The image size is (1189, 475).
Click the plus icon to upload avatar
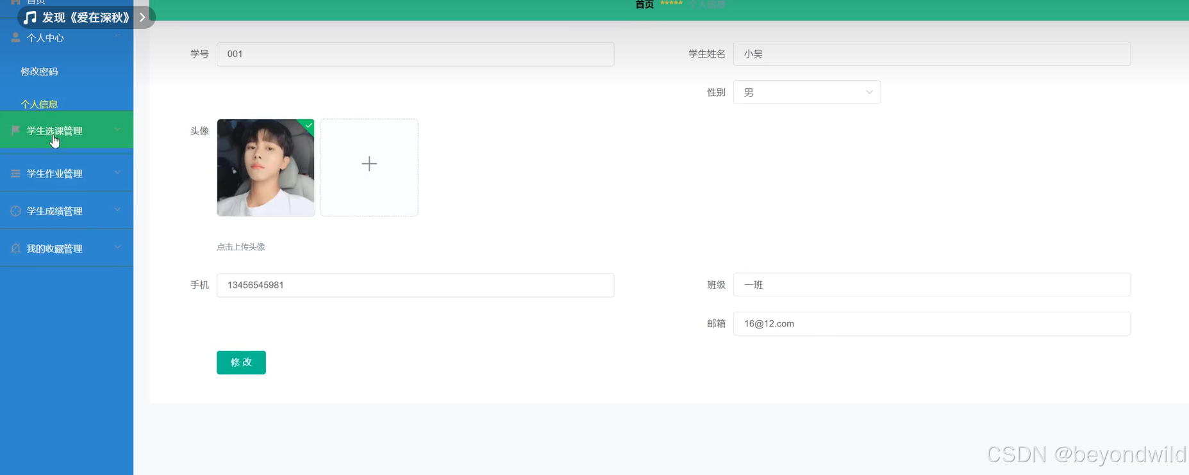369,164
